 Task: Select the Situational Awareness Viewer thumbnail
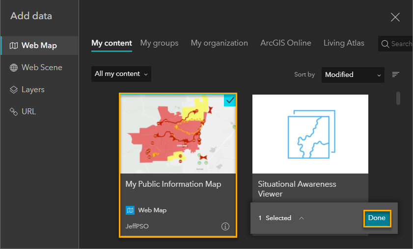(x=310, y=134)
